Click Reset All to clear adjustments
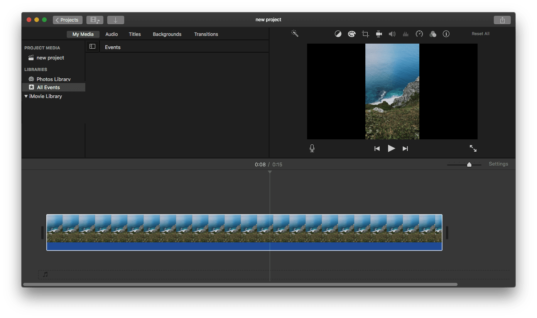The width and height of the screenshot is (537, 318). (480, 34)
